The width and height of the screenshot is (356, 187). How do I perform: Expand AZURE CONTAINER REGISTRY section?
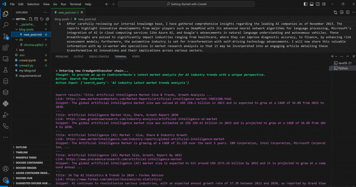[x=31, y=173]
